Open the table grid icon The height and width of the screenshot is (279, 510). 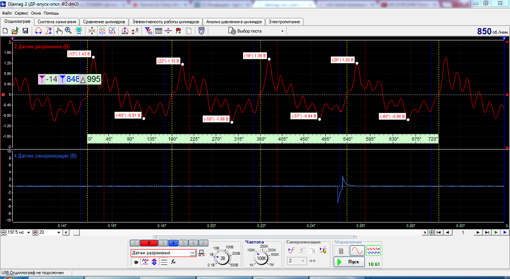(x=158, y=31)
